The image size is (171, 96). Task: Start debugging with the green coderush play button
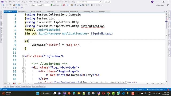[x=52, y=5]
